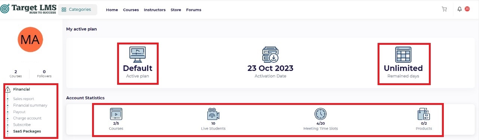Open the shopping cart icon
This screenshot has width=479, height=140.
point(444,9)
